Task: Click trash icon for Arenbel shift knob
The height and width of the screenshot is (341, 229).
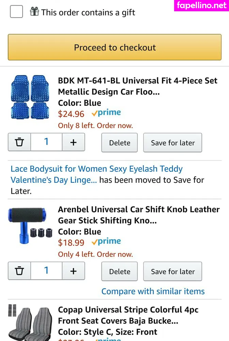Action: click(x=19, y=271)
